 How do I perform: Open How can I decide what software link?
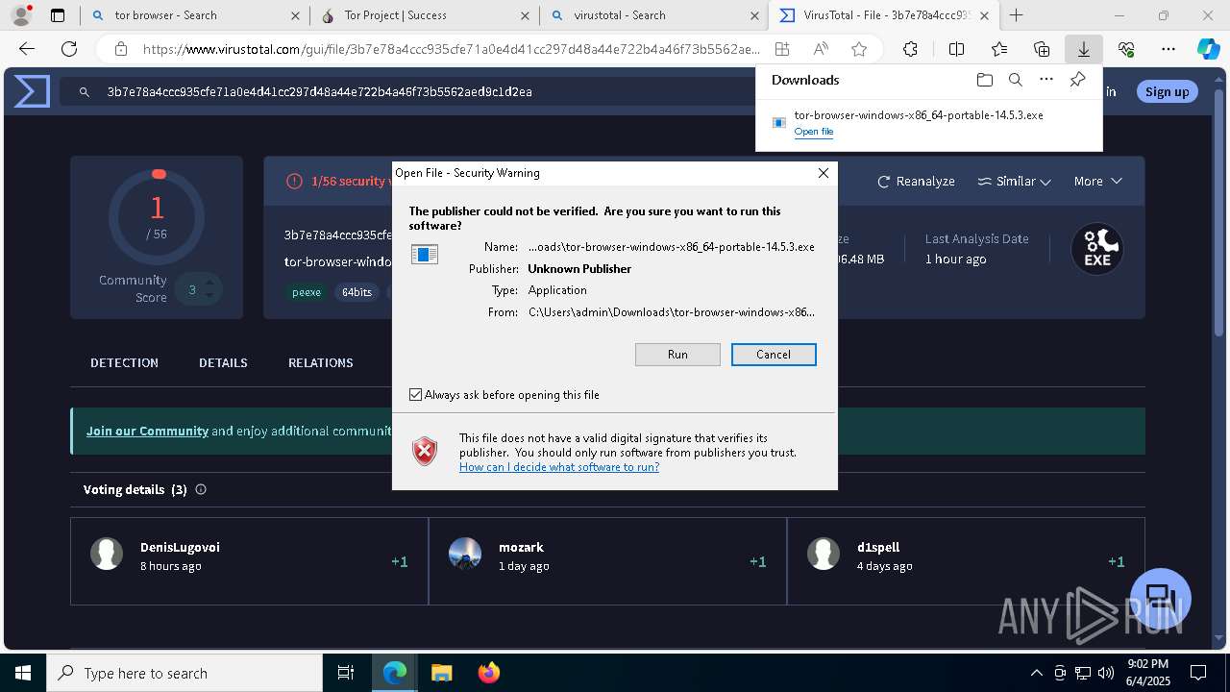(x=559, y=467)
